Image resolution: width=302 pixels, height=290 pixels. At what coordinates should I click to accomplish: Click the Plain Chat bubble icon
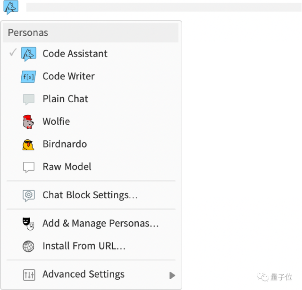tap(29, 99)
